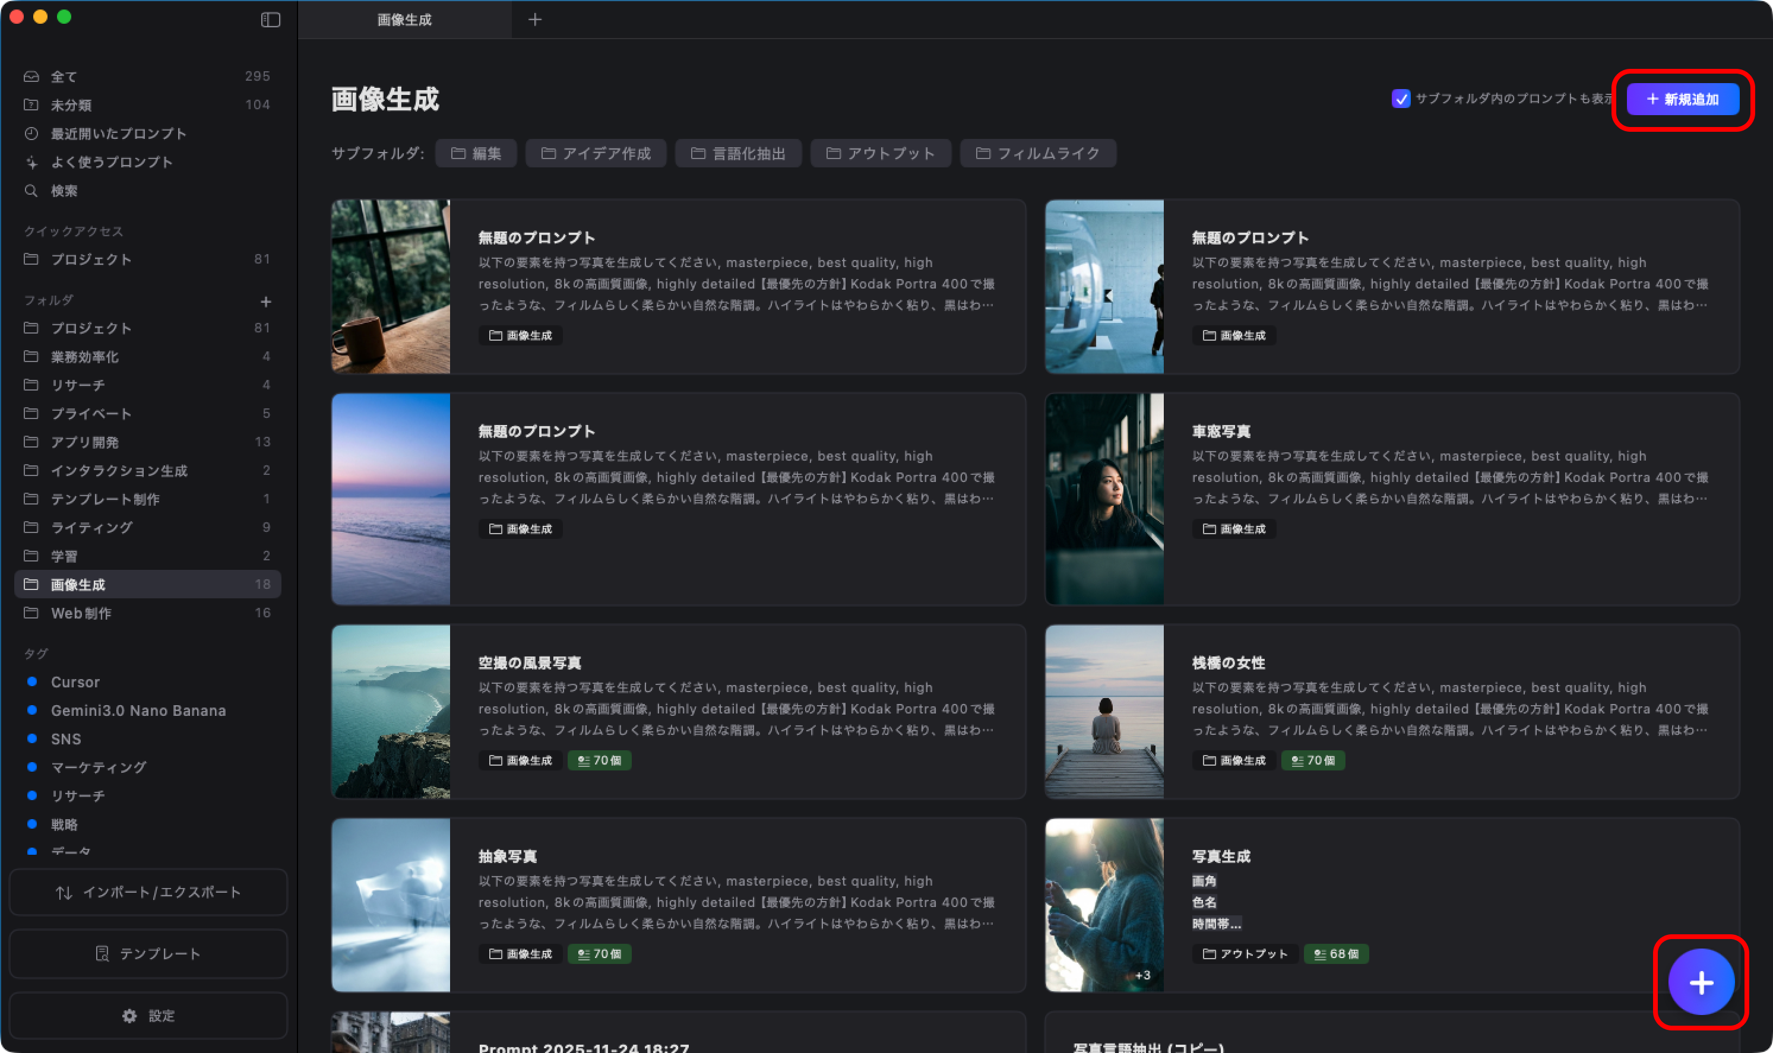This screenshot has height=1053, width=1773.
Task: Open the glass sphere thumbnail prompt
Action: tap(1104, 287)
